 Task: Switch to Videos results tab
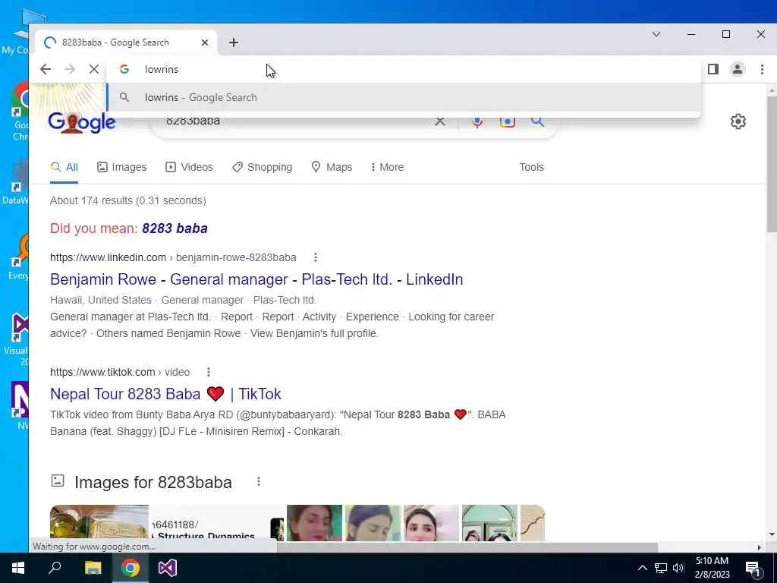189,167
